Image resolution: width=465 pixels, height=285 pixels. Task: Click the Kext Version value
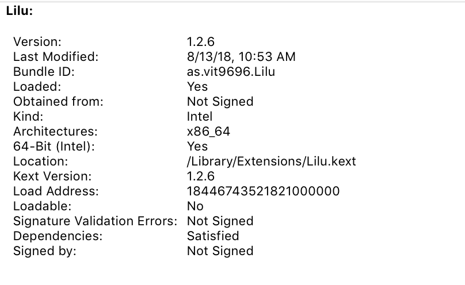click(200, 176)
